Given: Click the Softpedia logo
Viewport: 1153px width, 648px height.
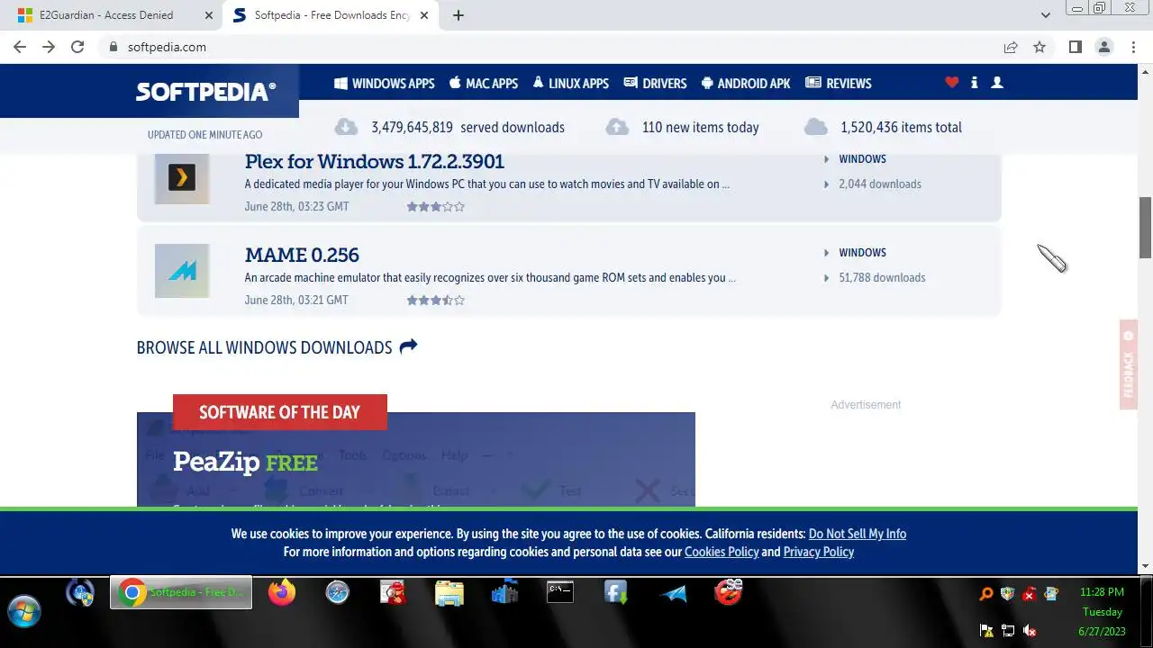Looking at the screenshot, I should (x=205, y=92).
